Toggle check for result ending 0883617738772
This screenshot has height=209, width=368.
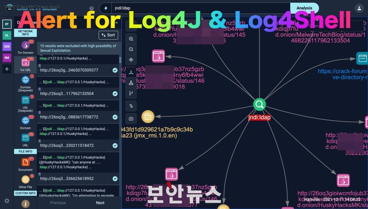point(115,117)
